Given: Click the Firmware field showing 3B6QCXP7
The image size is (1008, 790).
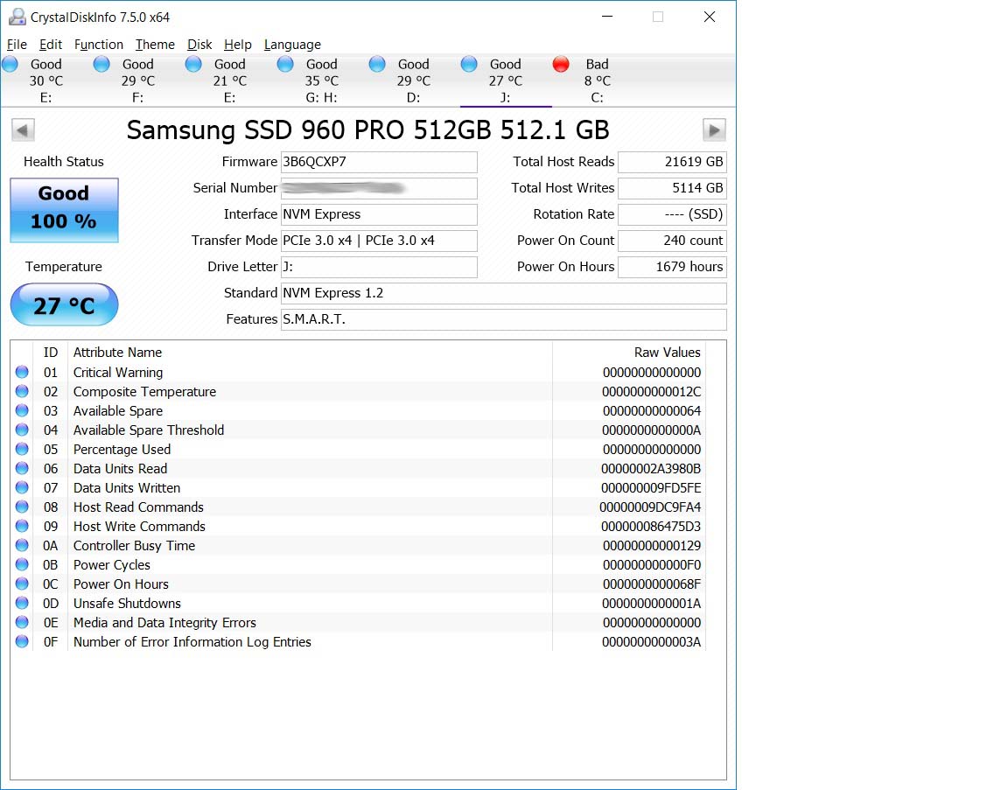Looking at the screenshot, I should 379,162.
